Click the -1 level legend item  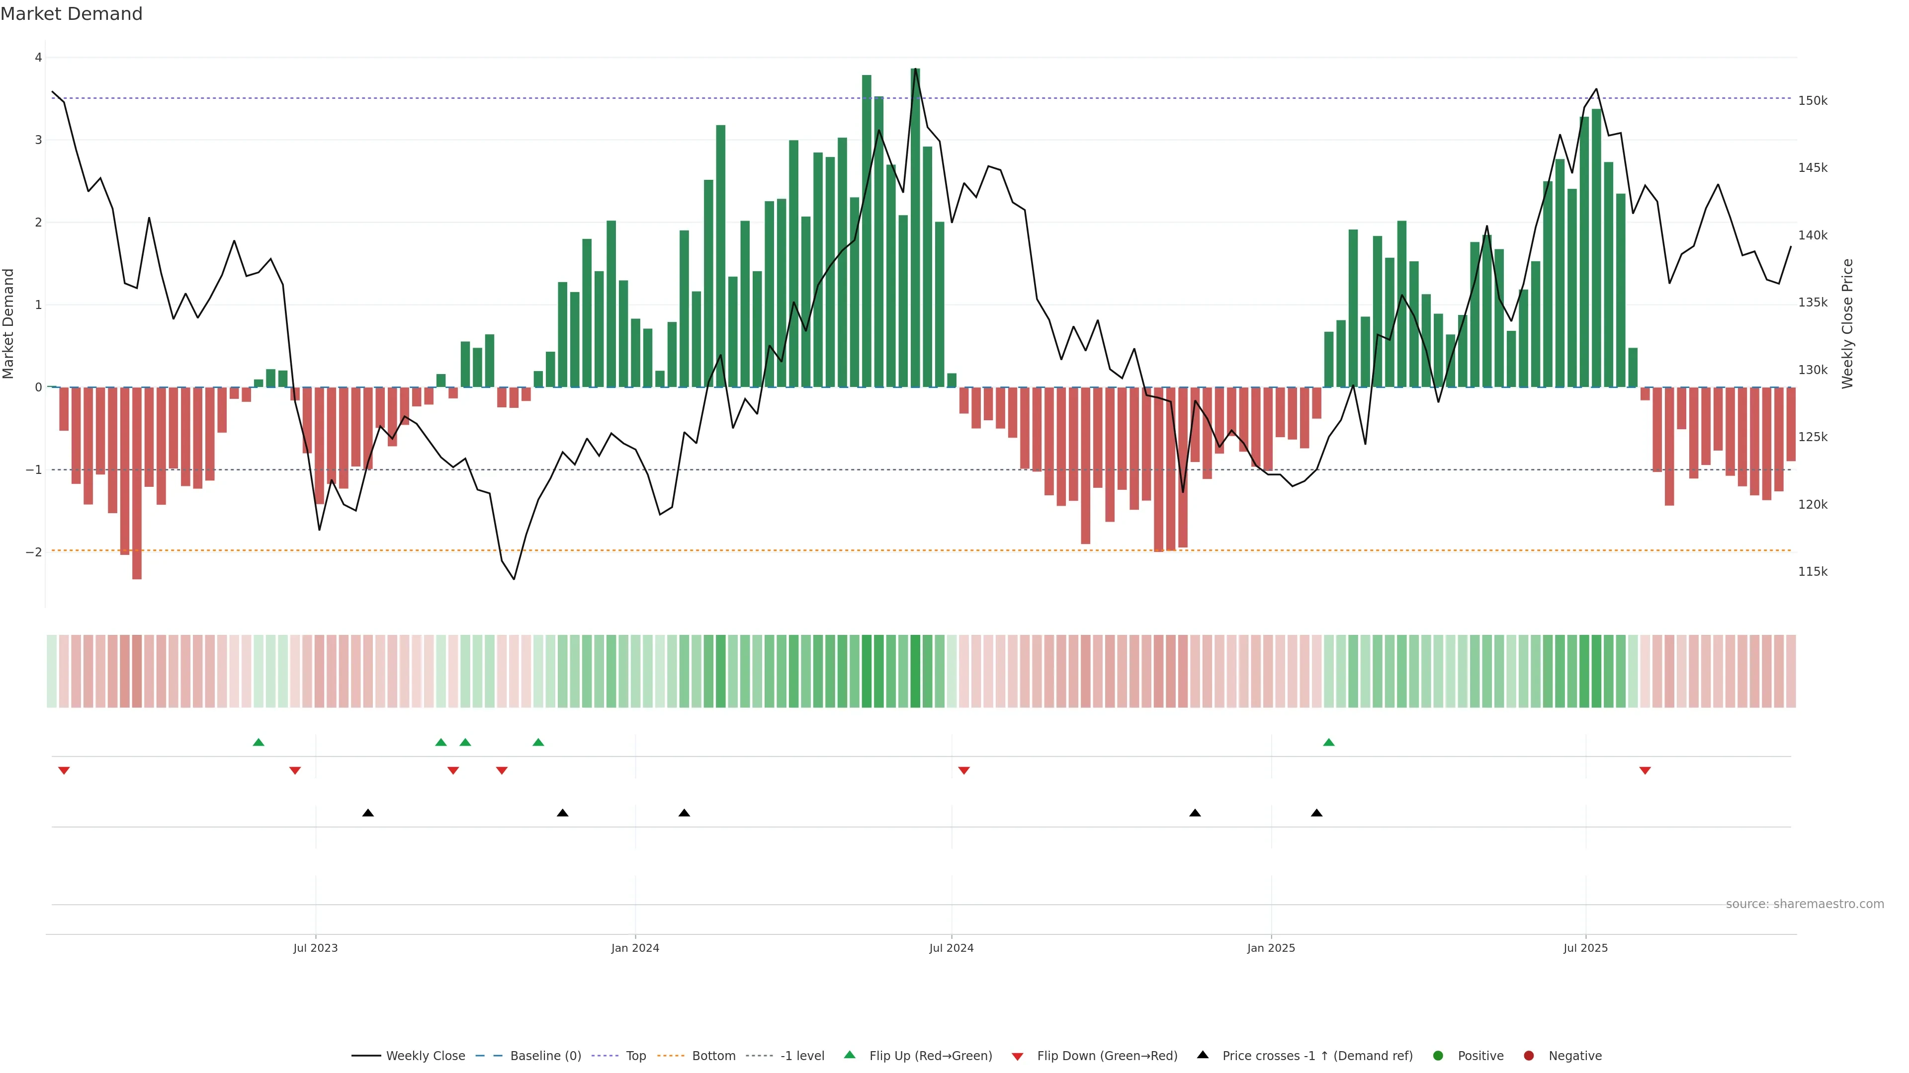(x=802, y=1055)
